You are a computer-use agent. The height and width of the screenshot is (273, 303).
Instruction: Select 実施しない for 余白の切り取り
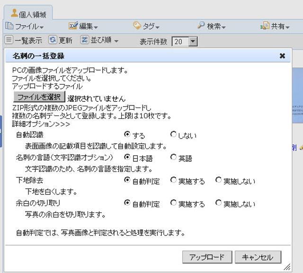click(218, 203)
